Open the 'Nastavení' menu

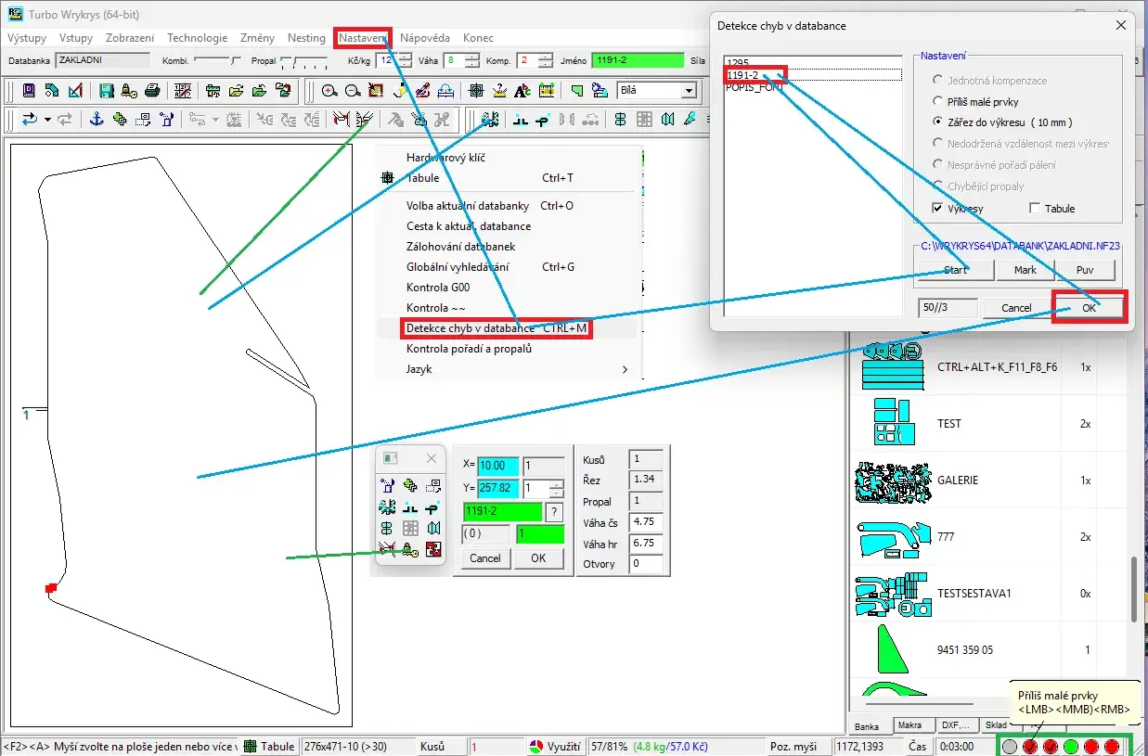[x=363, y=38]
